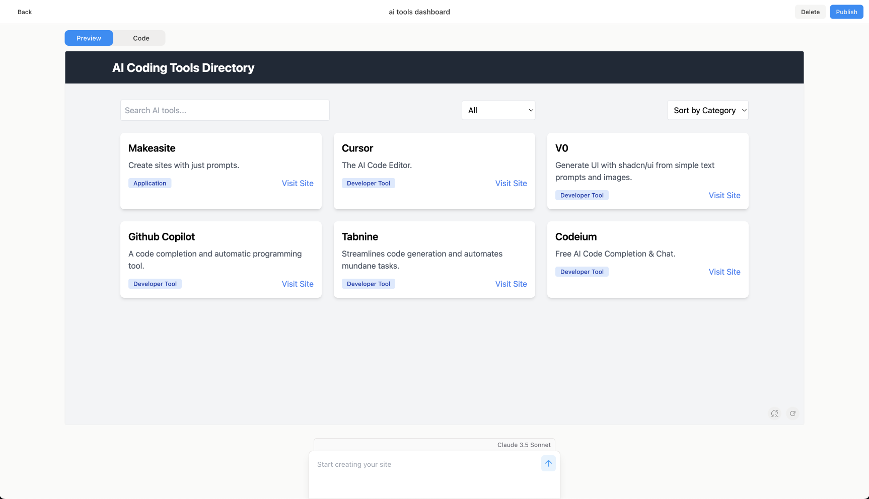Image resolution: width=869 pixels, height=499 pixels.
Task: Click 'The AI Code Editor.' description
Action: (377, 165)
